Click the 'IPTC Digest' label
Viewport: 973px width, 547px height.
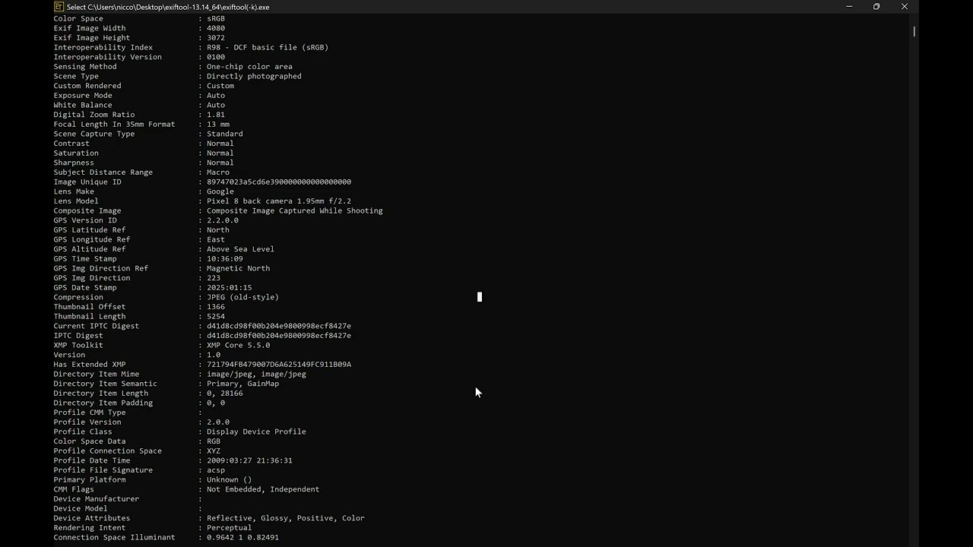point(78,336)
